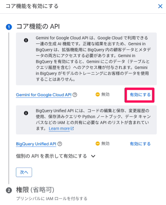Open the 権限 (省略可) step heading
The image size is (166, 205).
[x=35, y=190]
